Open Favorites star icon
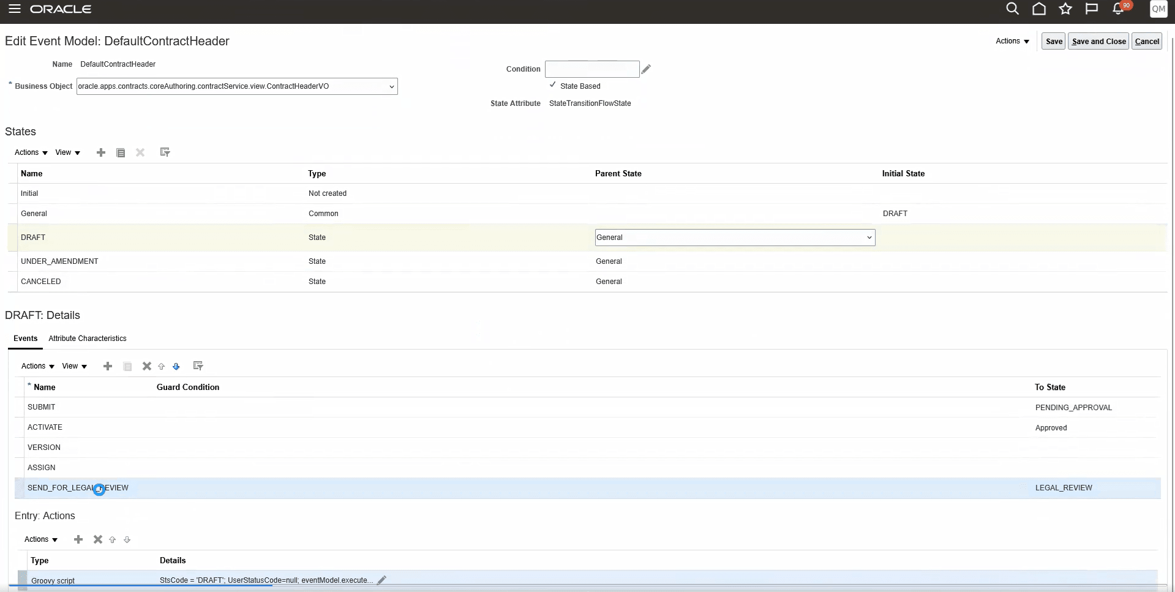This screenshot has width=1175, height=592. tap(1065, 9)
